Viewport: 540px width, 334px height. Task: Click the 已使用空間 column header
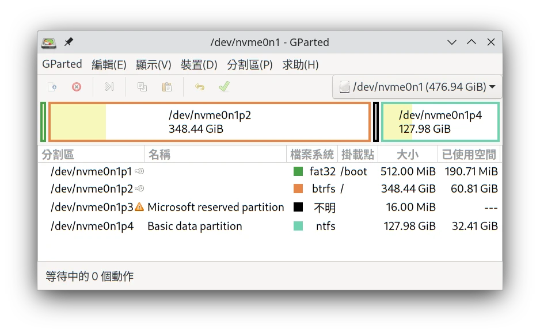pos(468,155)
